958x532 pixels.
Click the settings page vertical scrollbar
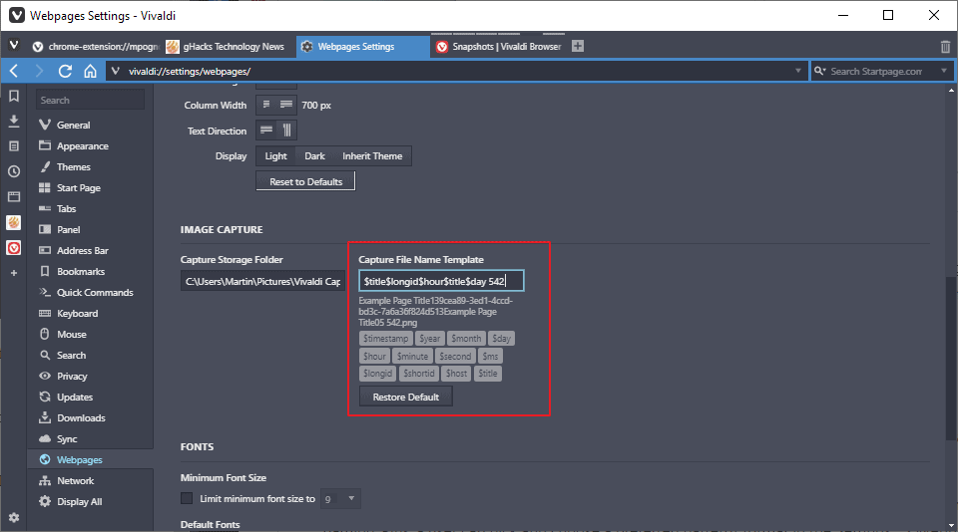(951, 358)
